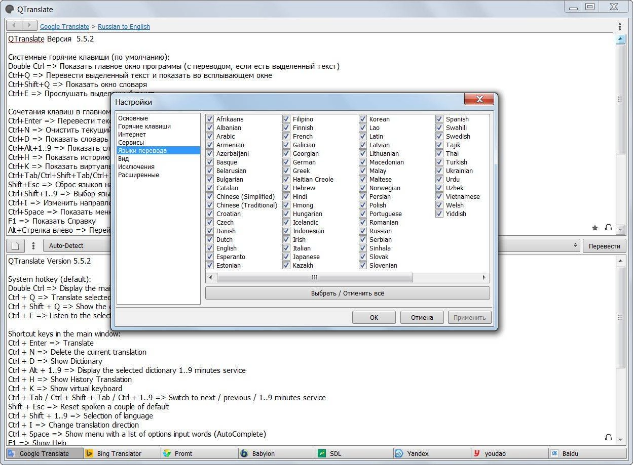Switch to the Bing Translator tab
The height and width of the screenshot is (465, 633).
click(122, 453)
